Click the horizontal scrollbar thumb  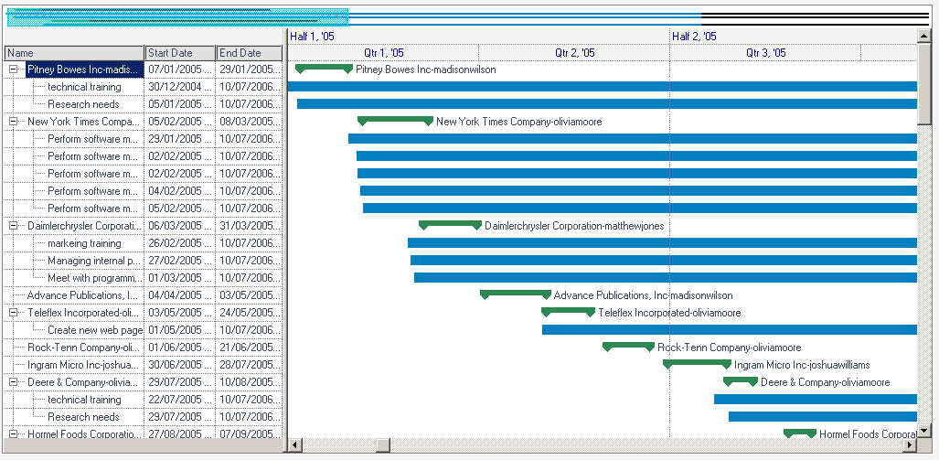click(383, 445)
